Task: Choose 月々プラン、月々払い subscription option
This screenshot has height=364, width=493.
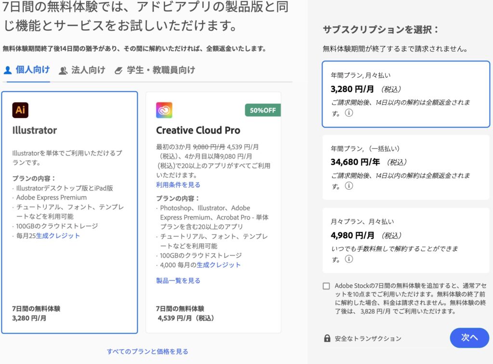Action: [406, 240]
